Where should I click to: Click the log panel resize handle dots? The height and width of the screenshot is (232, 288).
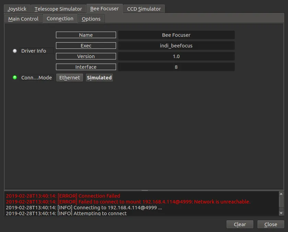pos(145,190)
